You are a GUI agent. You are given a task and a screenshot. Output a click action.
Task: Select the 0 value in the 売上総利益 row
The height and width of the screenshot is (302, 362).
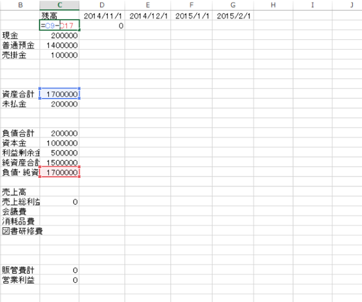tap(59, 202)
